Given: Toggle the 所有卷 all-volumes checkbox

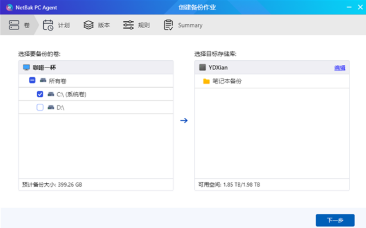Looking at the screenshot, I should [x=32, y=80].
